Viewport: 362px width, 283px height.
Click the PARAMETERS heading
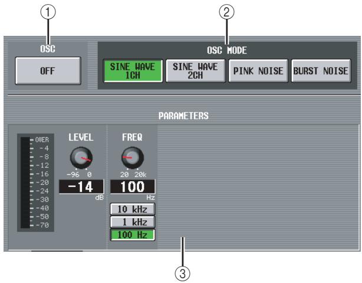coord(183,116)
